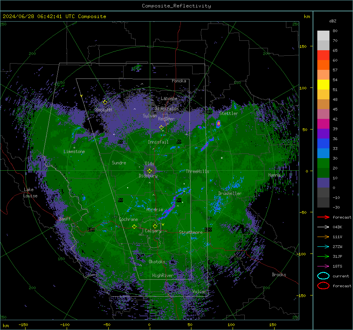Click the Cochrane label
The image size is (353, 330).
point(128,219)
